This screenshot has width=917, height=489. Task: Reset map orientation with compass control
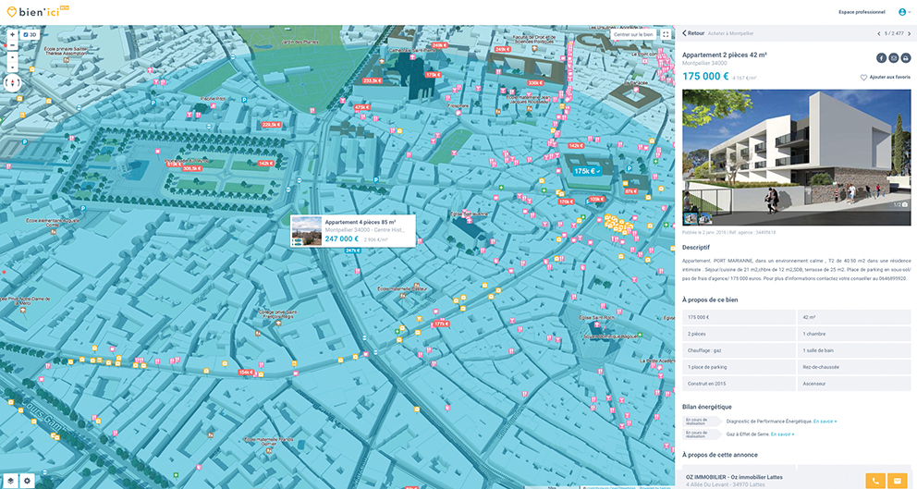(12, 82)
